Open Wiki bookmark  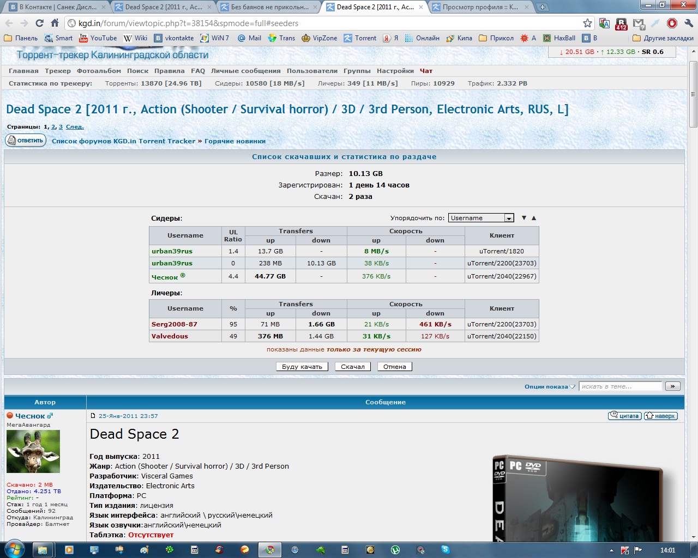pos(135,38)
